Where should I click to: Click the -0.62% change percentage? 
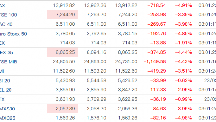click(x=184, y=80)
